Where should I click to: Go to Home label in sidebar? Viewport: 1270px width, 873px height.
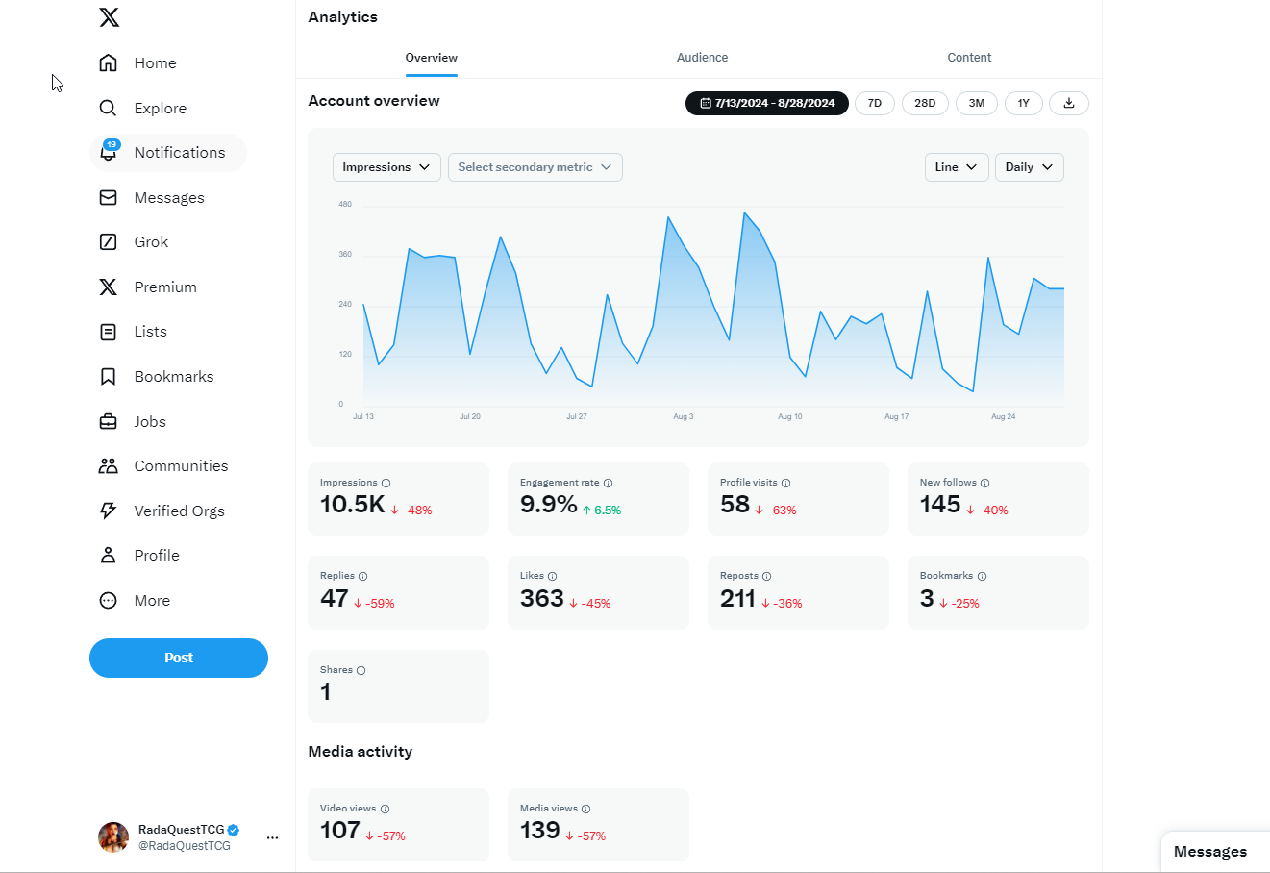156,63
